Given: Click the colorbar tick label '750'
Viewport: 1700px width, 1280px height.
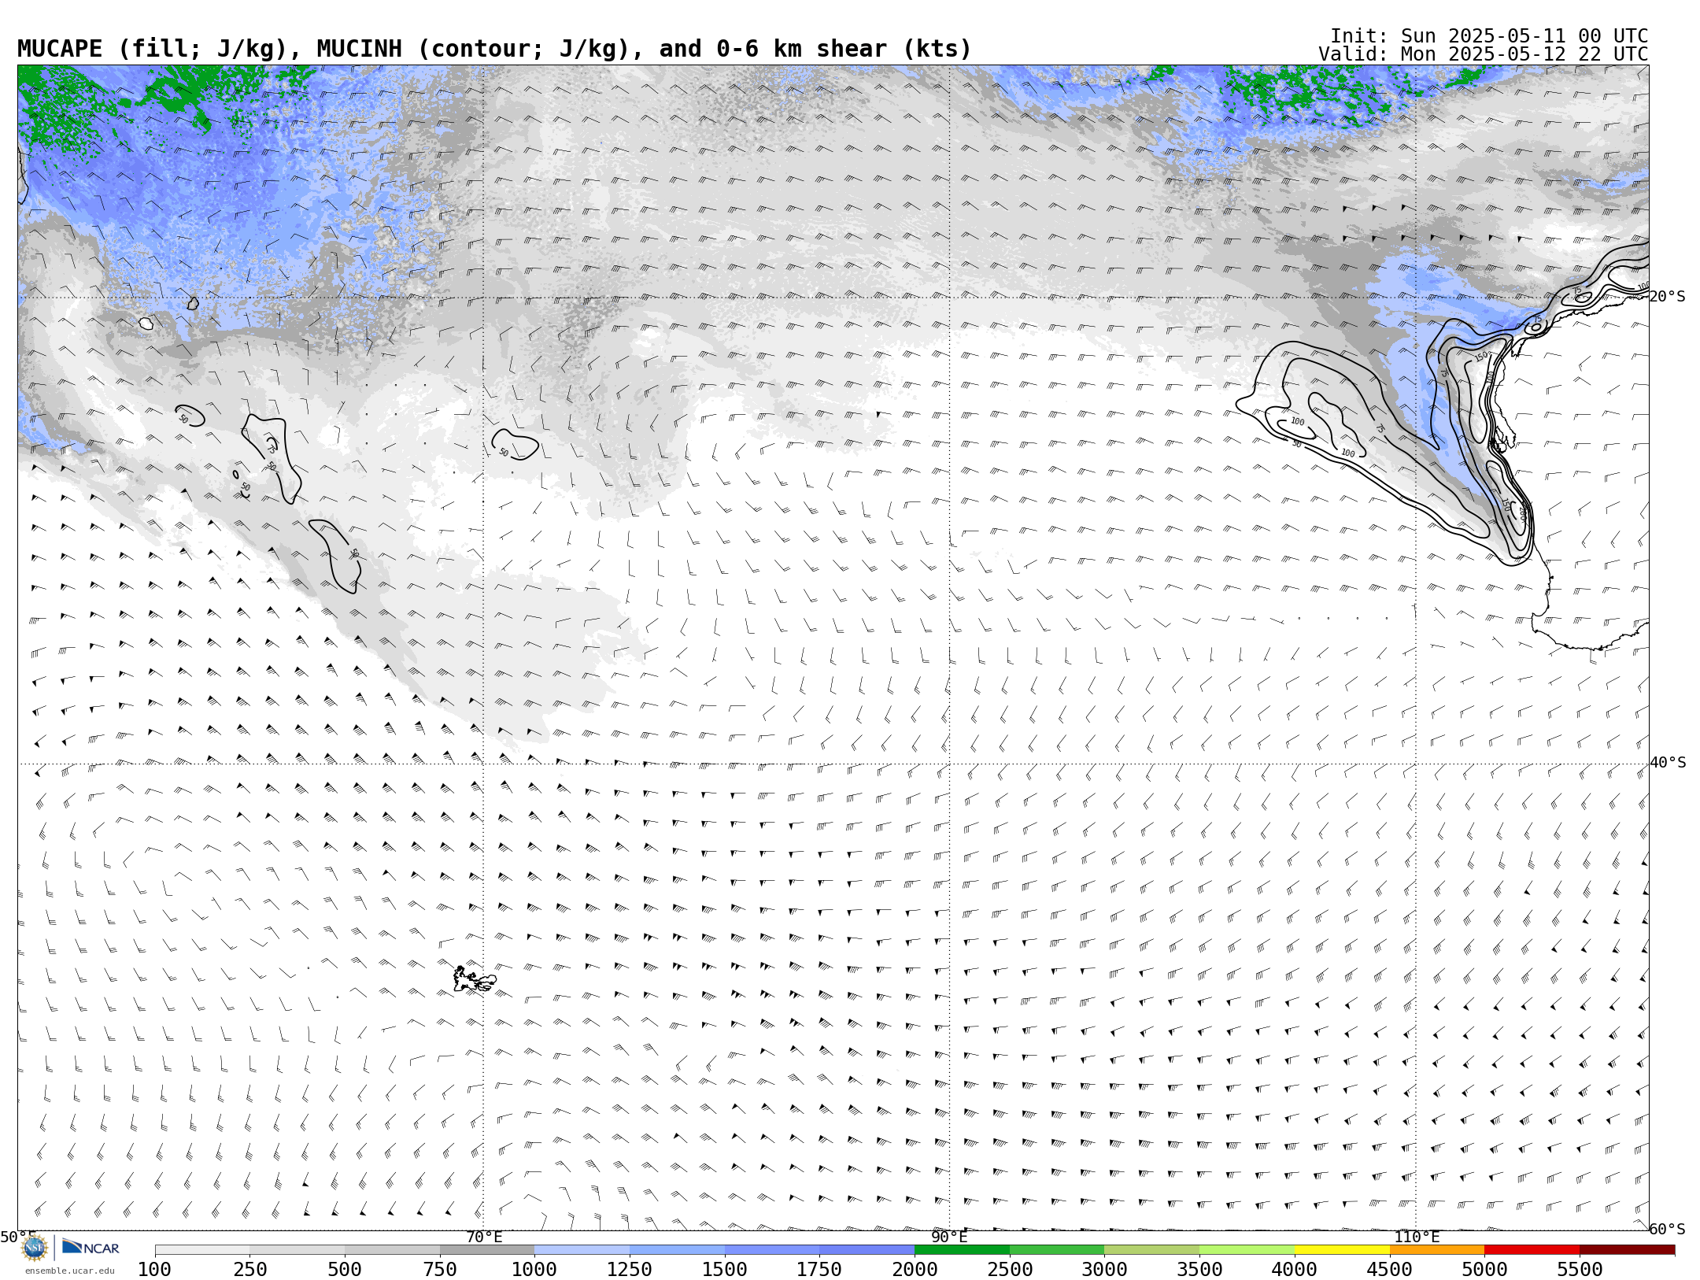Looking at the screenshot, I should (x=440, y=1270).
